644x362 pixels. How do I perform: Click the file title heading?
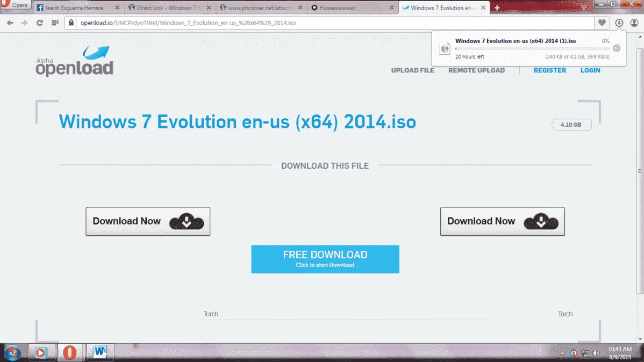pyautogui.click(x=238, y=122)
